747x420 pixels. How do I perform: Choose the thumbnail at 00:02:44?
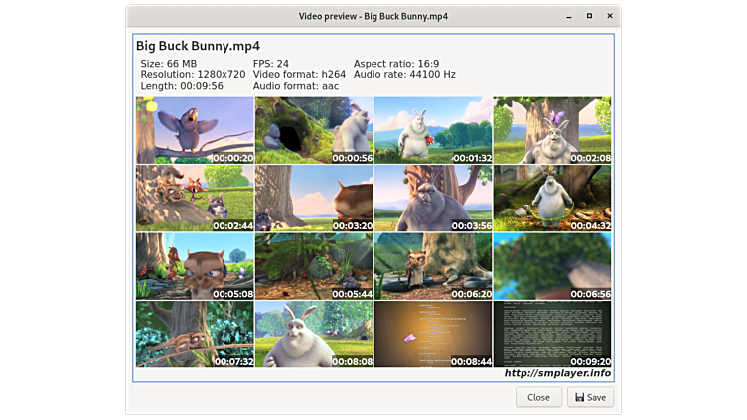[x=195, y=198]
